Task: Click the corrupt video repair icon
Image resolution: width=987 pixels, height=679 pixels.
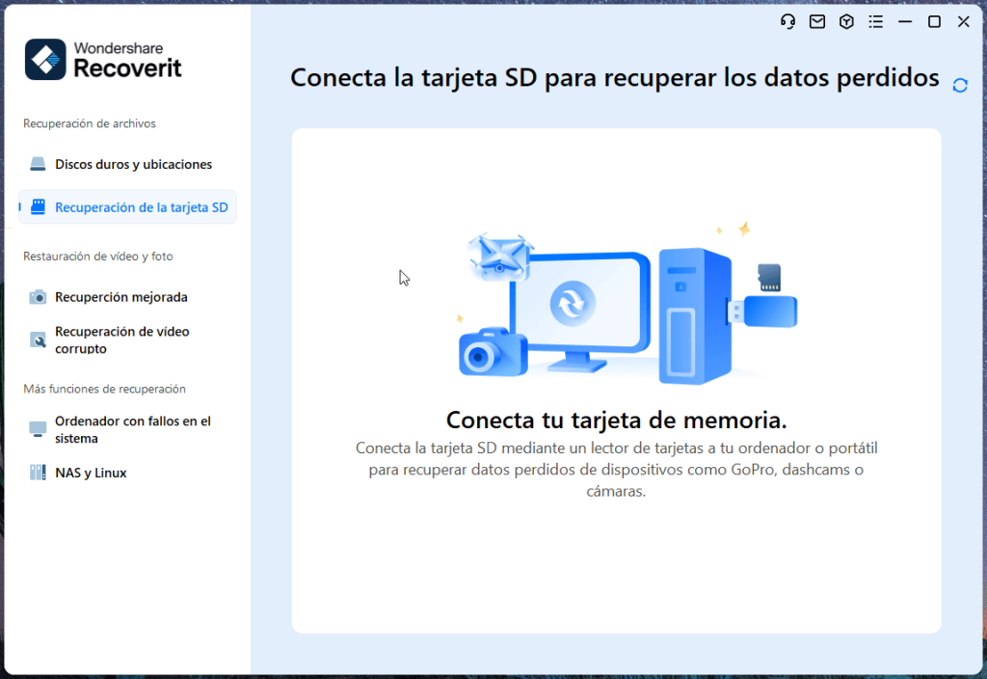Action: (38, 340)
